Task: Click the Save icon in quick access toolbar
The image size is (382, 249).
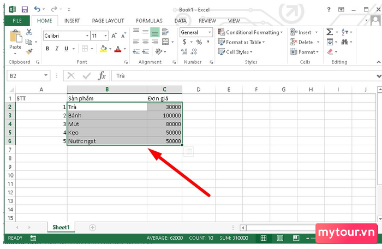Action: pos(25,9)
